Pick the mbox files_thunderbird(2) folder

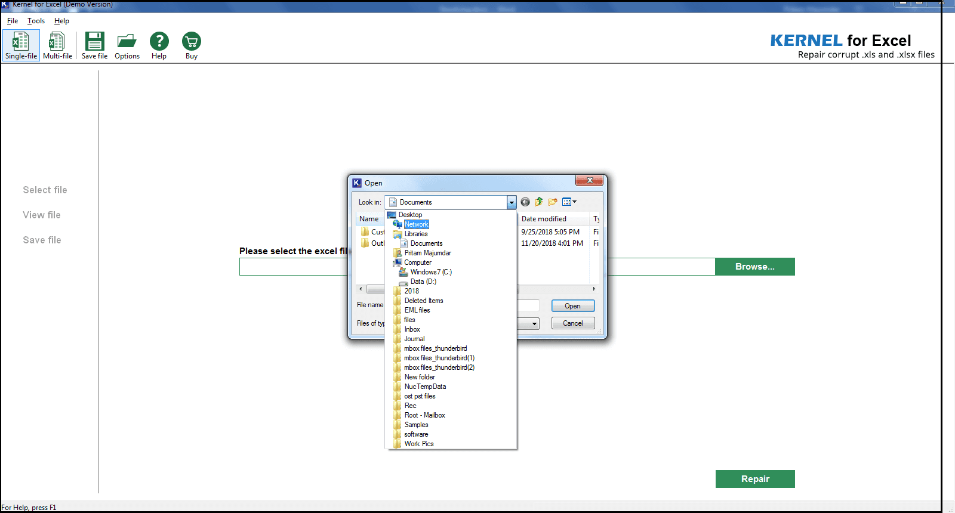click(439, 367)
